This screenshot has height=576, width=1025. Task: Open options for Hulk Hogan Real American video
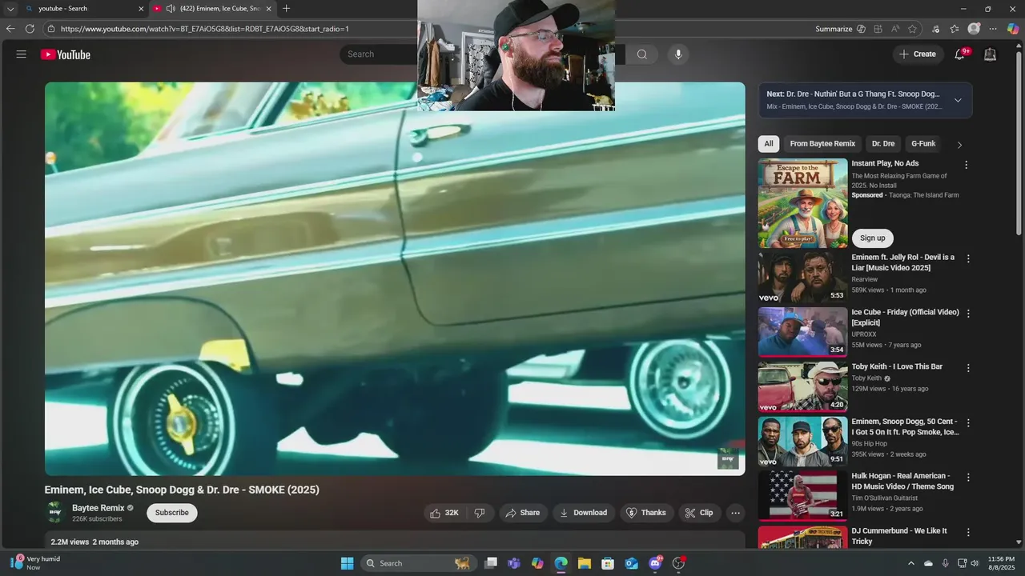click(x=968, y=477)
